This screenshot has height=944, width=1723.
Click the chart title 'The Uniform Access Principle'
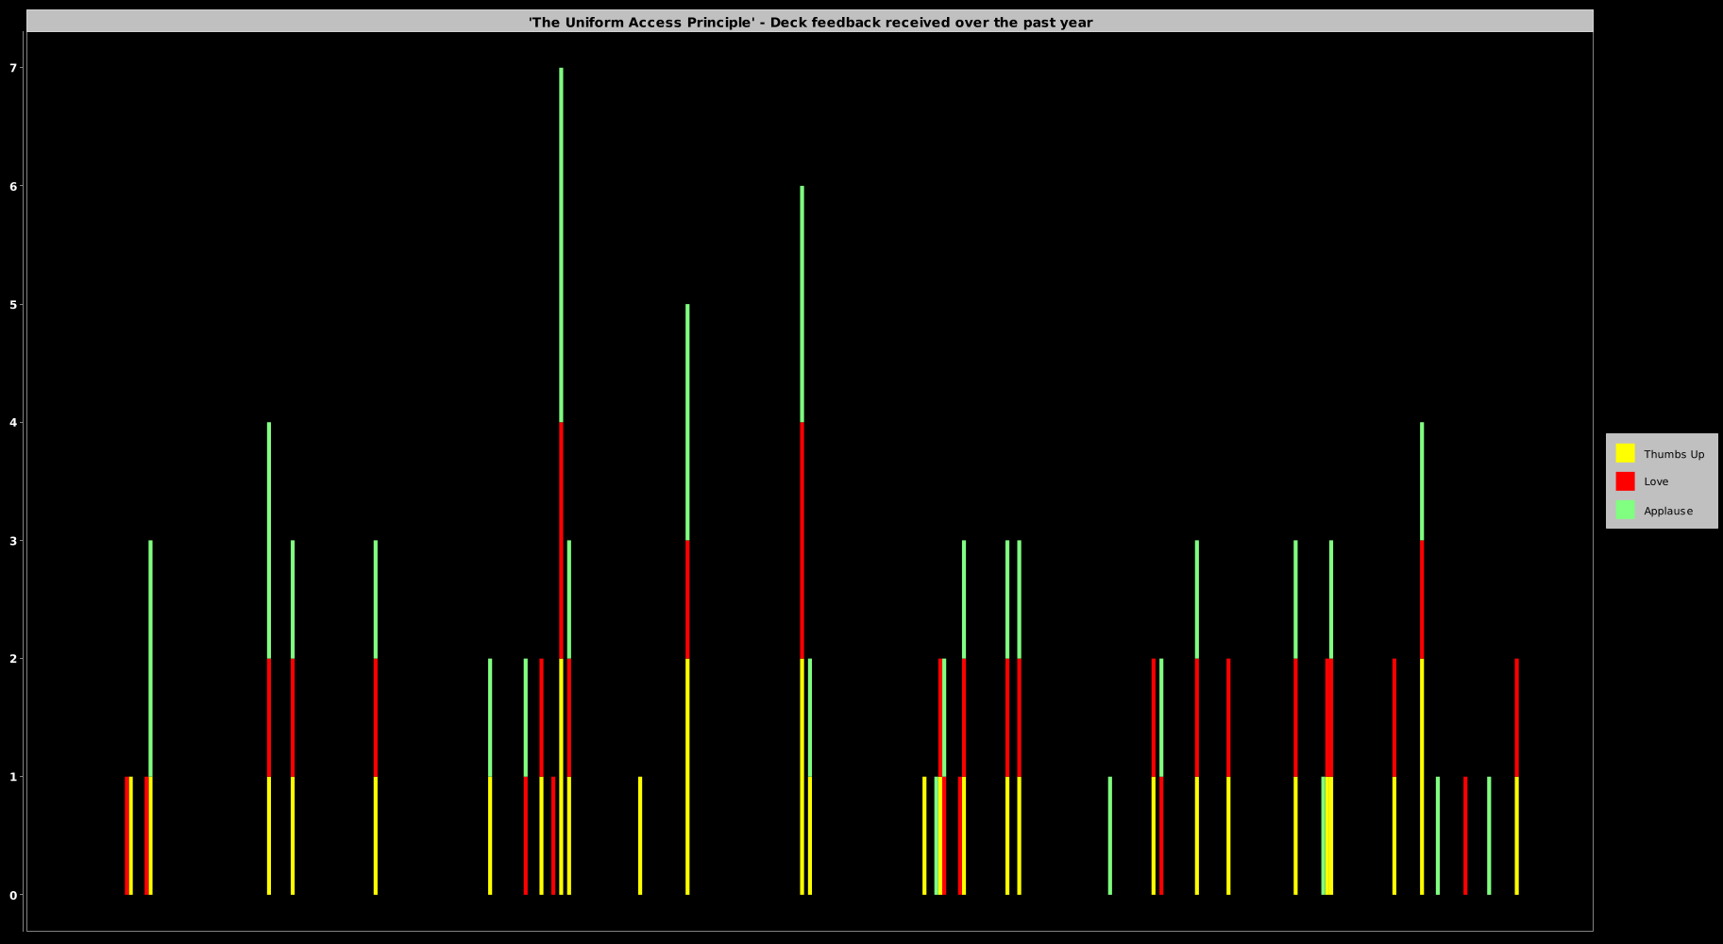pyautogui.click(x=810, y=22)
